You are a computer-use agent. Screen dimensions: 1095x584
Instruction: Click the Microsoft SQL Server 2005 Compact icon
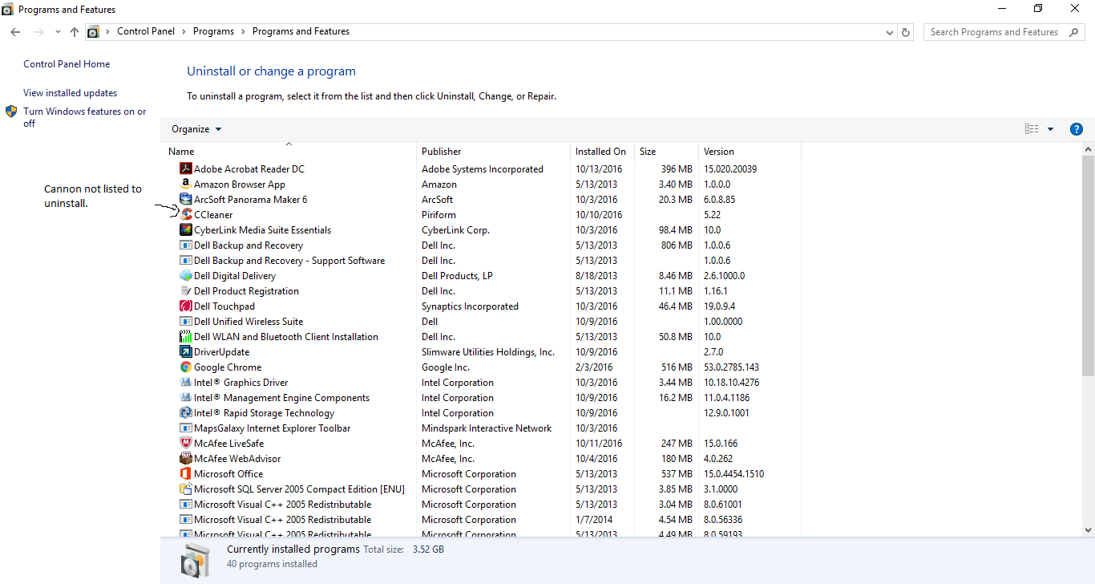(x=186, y=489)
